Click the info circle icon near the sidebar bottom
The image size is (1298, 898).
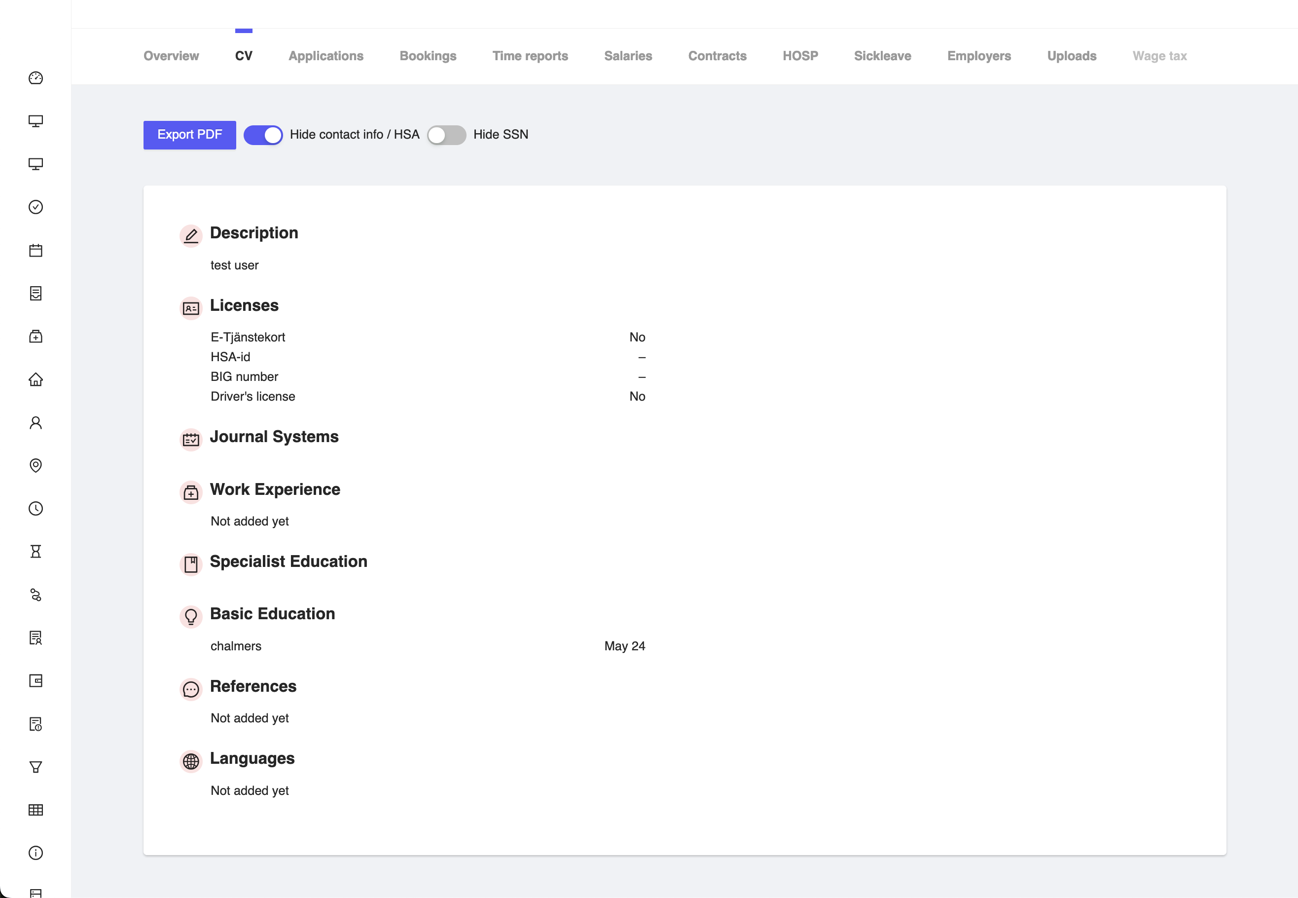pyautogui.click(x=36, y=853)
